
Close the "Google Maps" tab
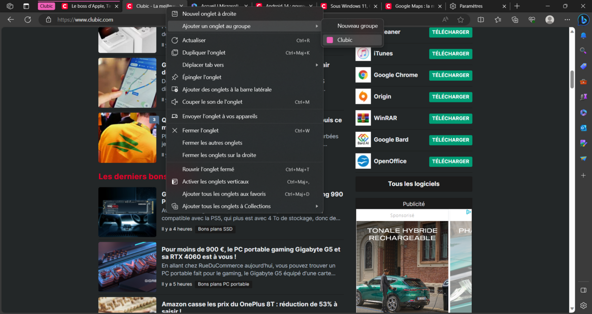(440, 6)
